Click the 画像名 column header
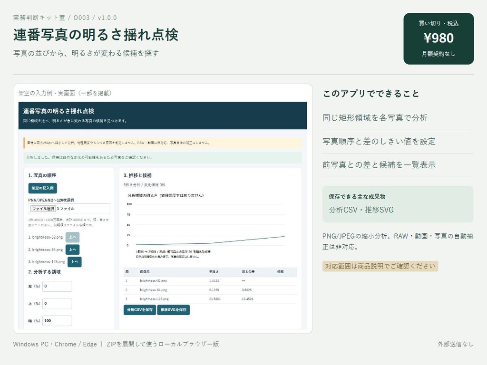This screenshot has width=487, height=365. pos(145,271)
